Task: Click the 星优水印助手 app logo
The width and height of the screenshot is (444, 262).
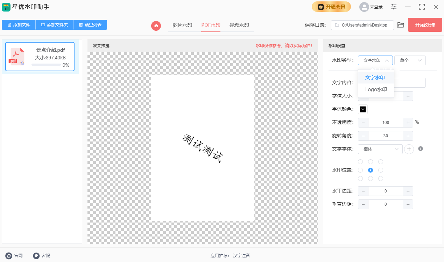Action: tap(6, 7)
